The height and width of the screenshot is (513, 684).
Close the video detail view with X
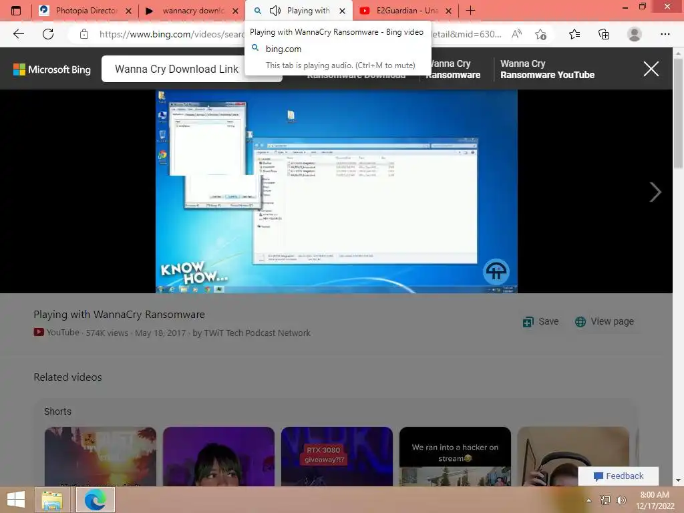click(651, 69)
